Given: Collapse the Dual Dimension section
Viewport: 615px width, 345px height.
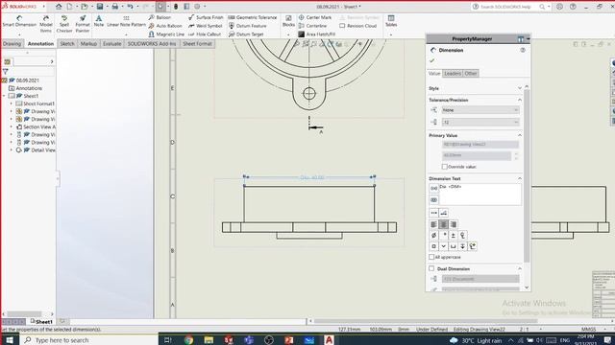Looking at the screenshot, I should [520, 268].
